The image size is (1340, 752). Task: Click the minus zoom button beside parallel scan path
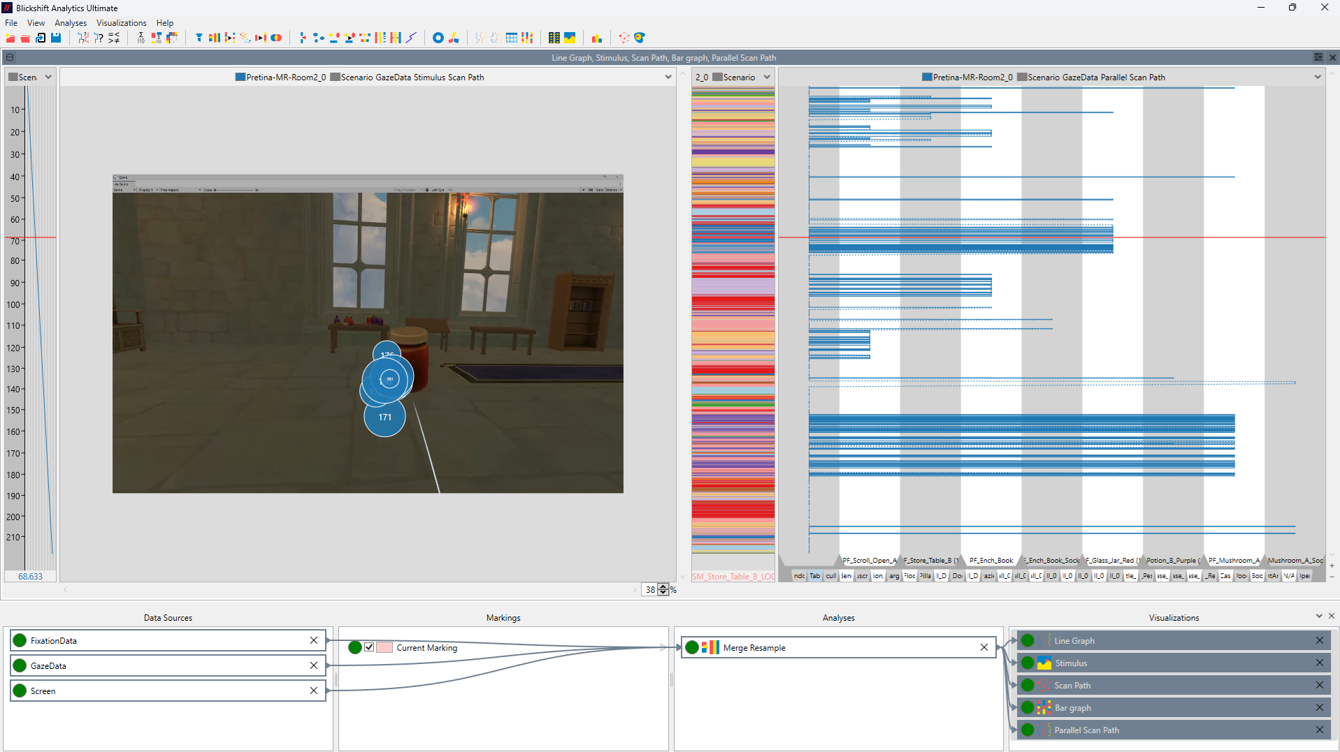1332,577
